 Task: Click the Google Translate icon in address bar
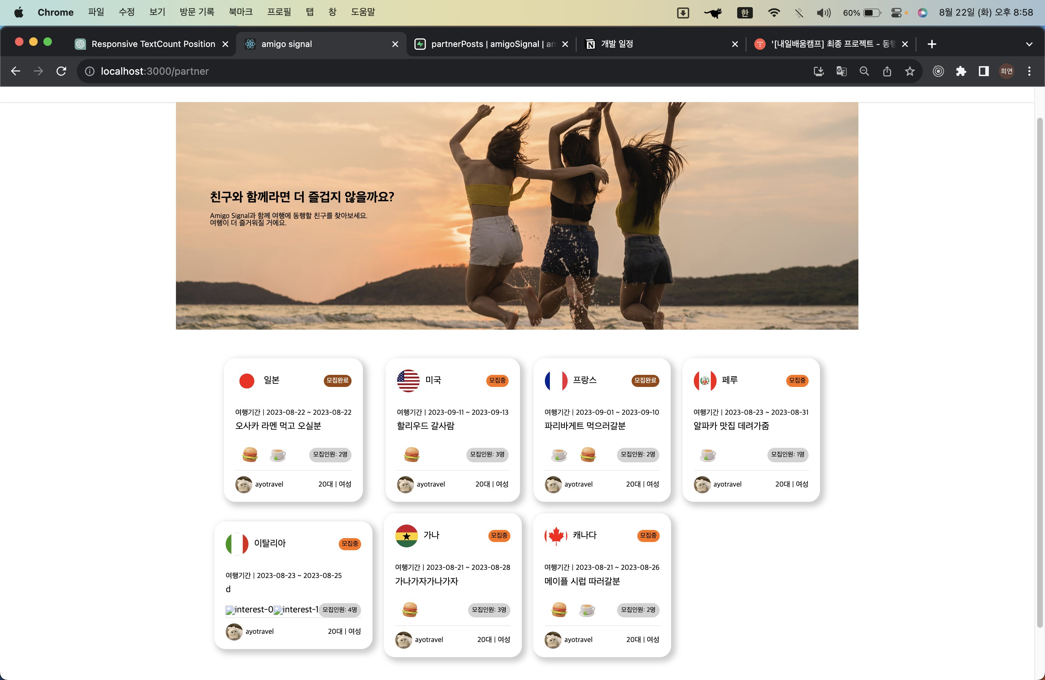tap(841, 71)
